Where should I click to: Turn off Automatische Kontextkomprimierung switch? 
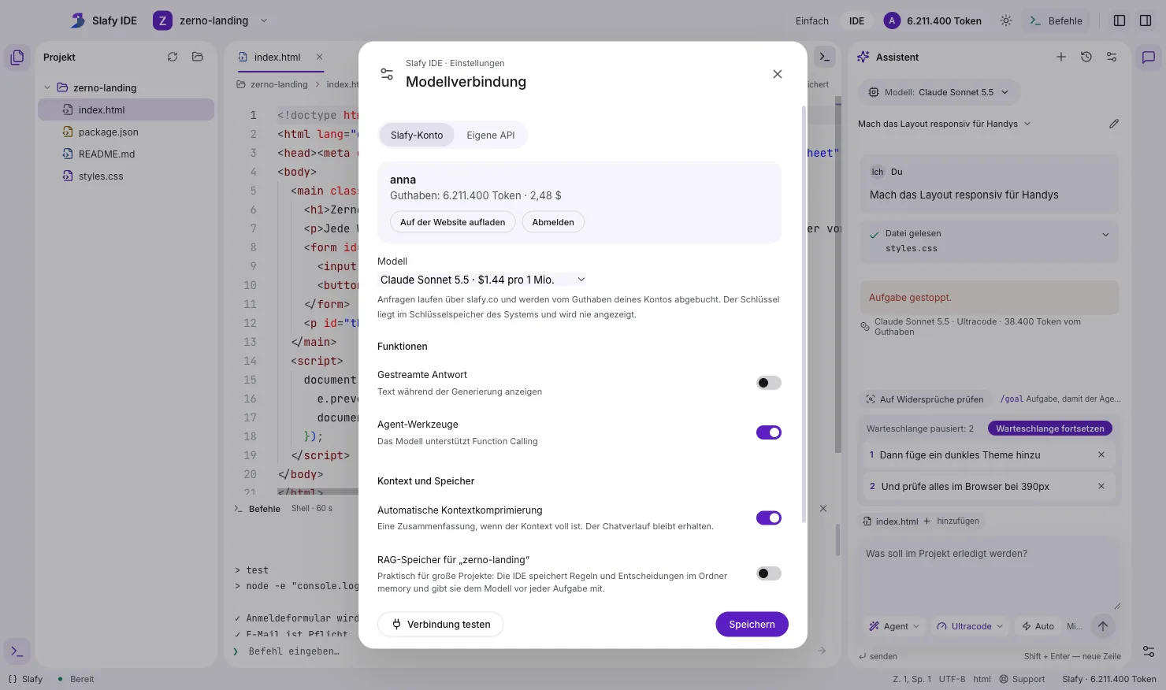coord(769,517)
